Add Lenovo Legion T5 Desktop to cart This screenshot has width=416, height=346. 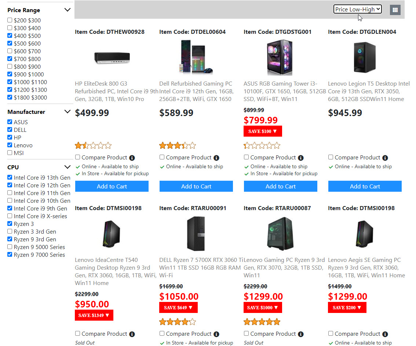(x=365, y=186)
